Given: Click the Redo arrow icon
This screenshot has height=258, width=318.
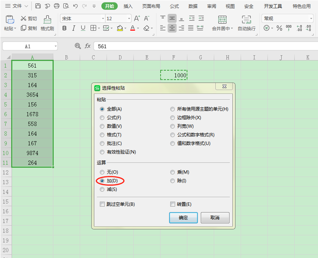Looking at the screenshot, I should click(x=84, y=6).
